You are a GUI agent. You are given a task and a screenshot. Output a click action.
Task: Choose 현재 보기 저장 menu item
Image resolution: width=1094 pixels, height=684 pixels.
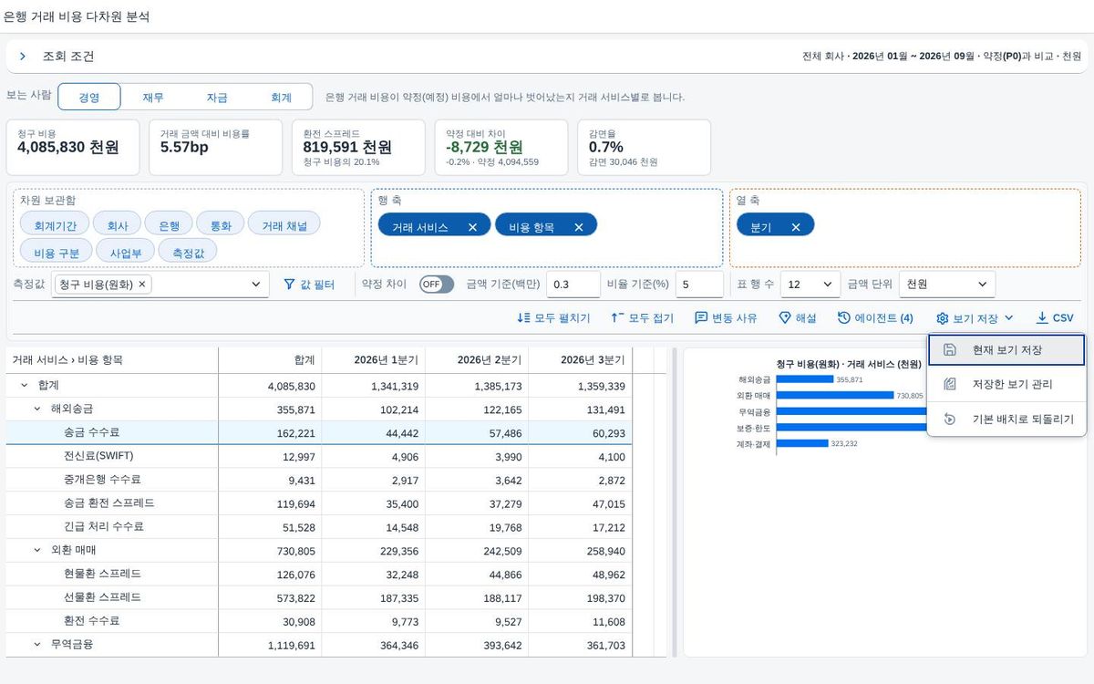click(1006, 350)
